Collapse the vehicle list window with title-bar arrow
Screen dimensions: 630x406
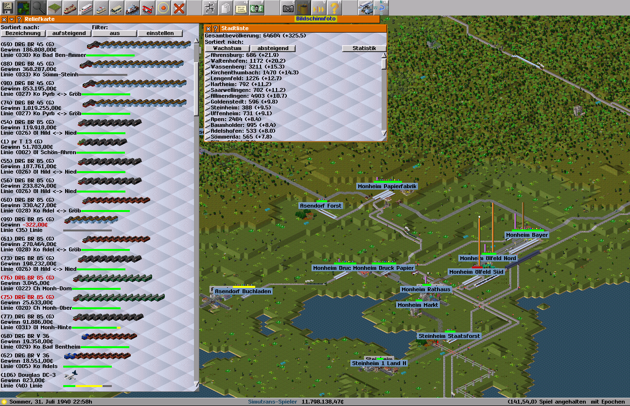point(12,19)
